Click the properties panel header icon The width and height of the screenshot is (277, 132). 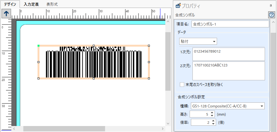click(178, 6)
